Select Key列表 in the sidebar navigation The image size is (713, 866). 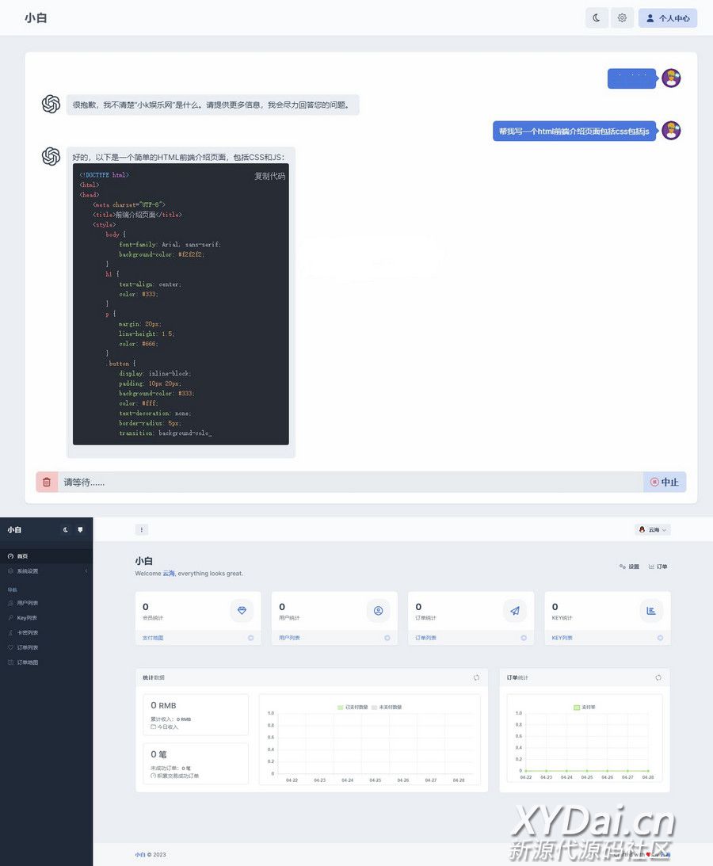pyautogui.click(x=27, y=618)
